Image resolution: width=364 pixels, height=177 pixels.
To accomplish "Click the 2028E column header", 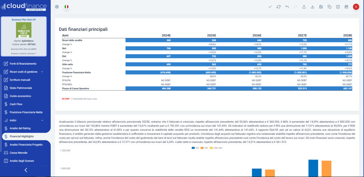I will click(348, 36).
